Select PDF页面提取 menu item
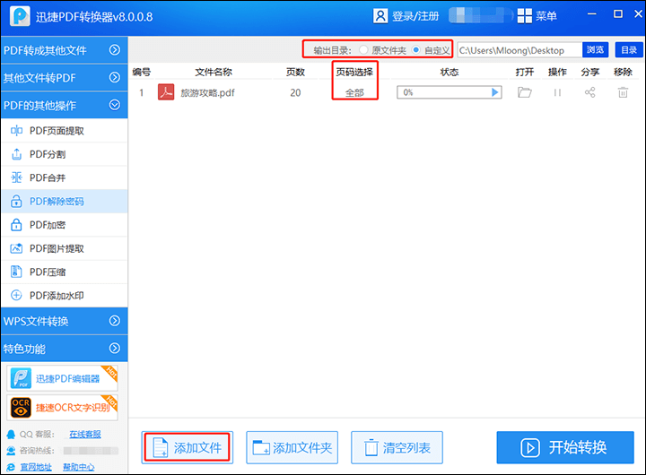The width and height of the screenshot is (646, 475). pos(64,131)
